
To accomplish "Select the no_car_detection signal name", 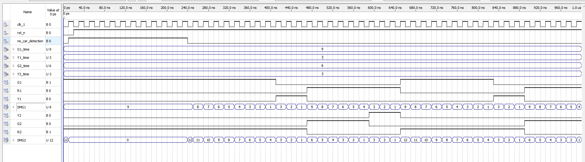I will (x=30, y=41).
